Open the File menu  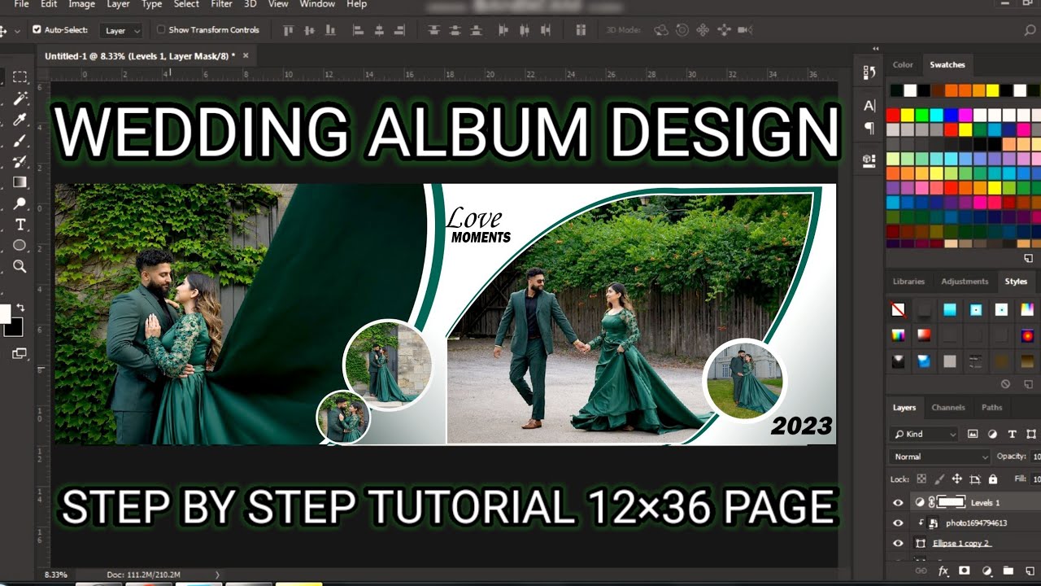pos(21,4)
